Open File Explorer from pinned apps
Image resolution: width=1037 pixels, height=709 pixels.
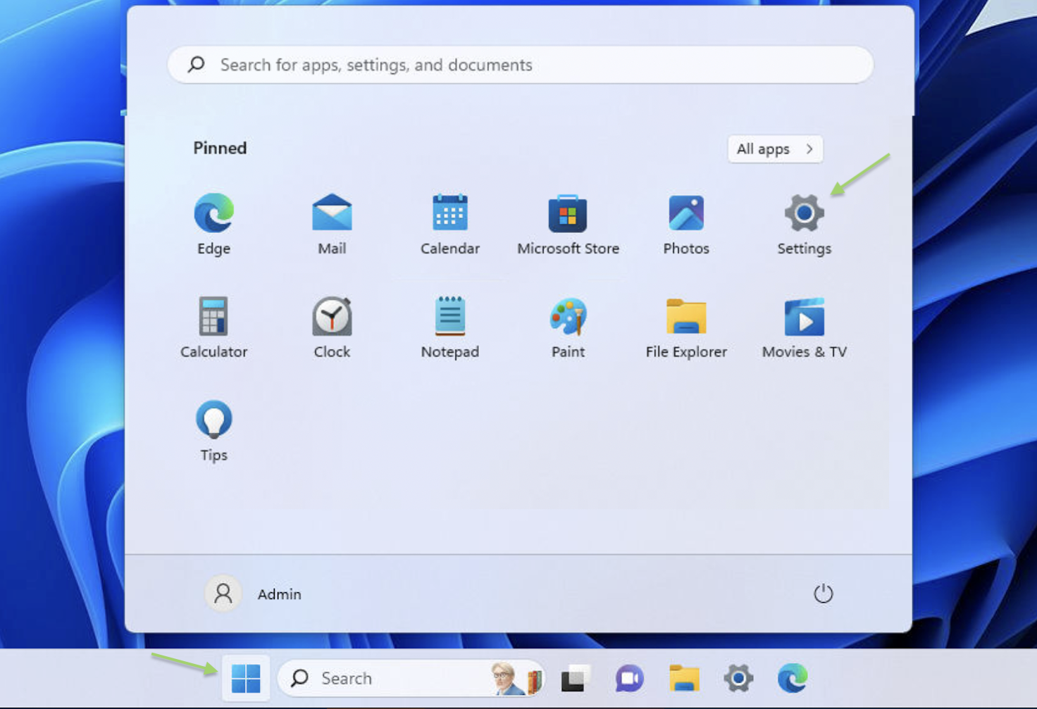686,328
